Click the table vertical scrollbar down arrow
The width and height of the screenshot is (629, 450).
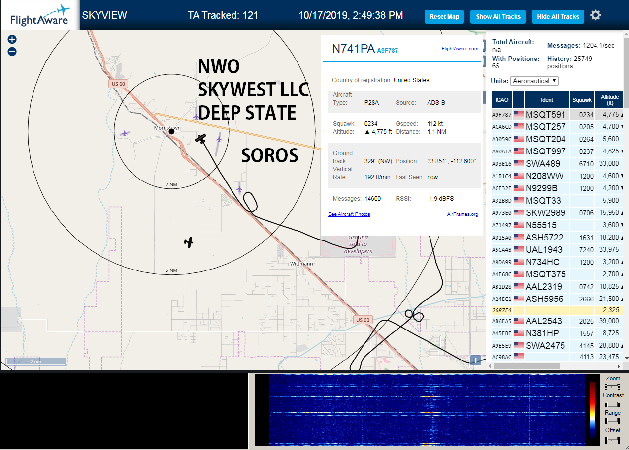(626, 358)
